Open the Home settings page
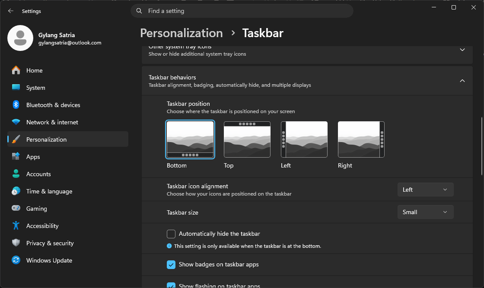Image resolution: width=484 pixels, height=288 pixels. tap(68, 70)
